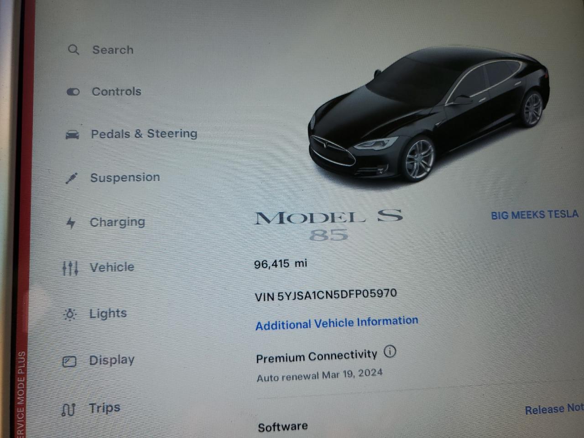Open Premium Connectivity info icon
This screenshot has height=438, width=584.
click(390, 351)
